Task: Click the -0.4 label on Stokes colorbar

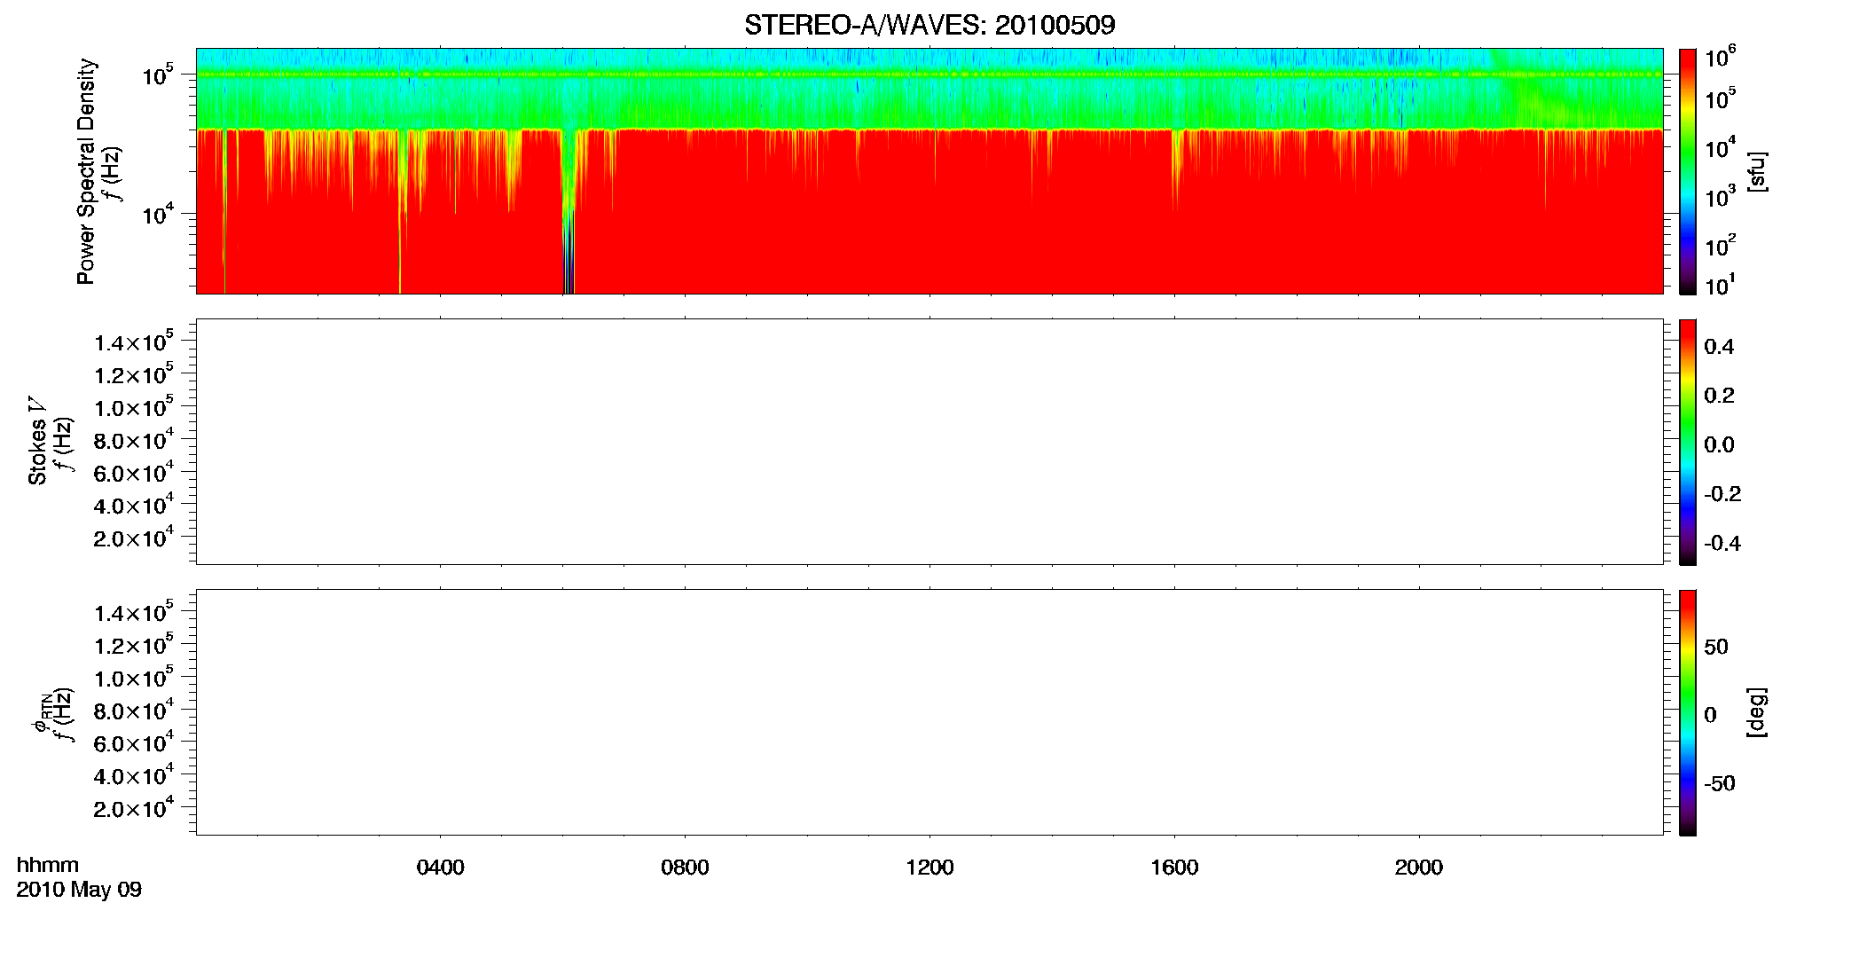Action: [x=1722, y=544]
